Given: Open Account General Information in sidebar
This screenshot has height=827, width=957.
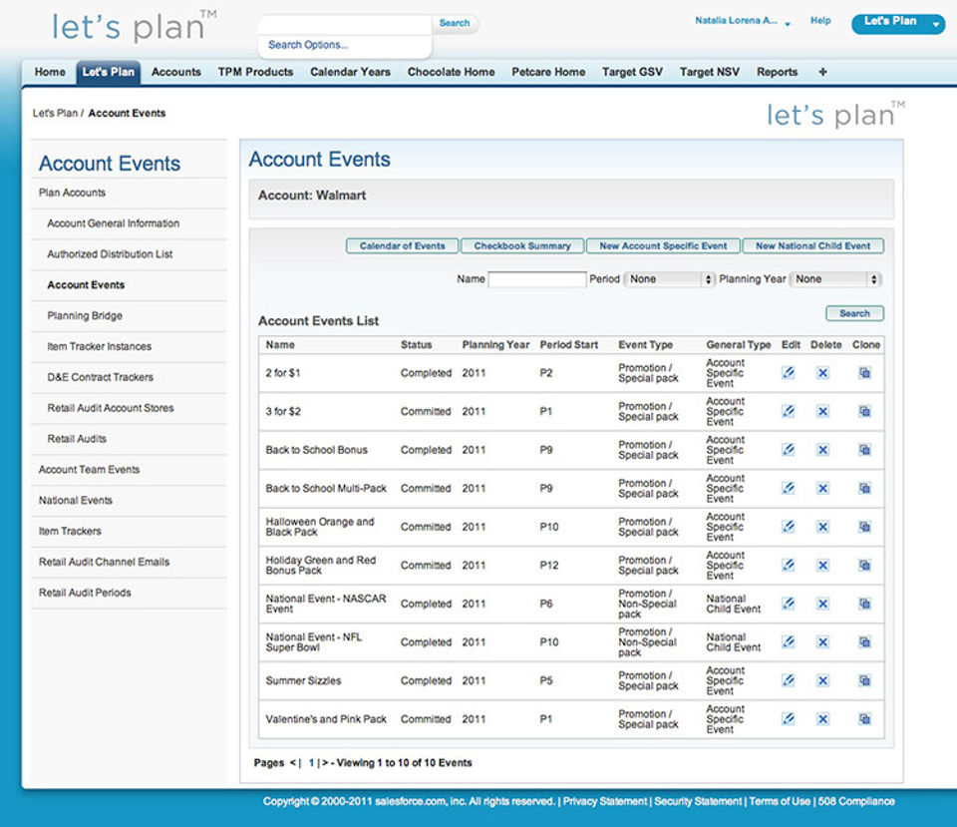Looking at the screenshot, I should pyautogui.click(x=114, y=223).
